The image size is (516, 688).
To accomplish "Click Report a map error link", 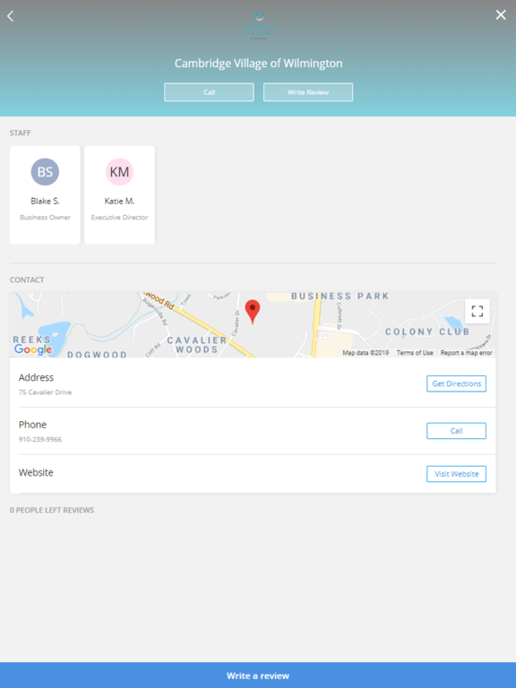I will pyautogui.click(x=467, y=353).
